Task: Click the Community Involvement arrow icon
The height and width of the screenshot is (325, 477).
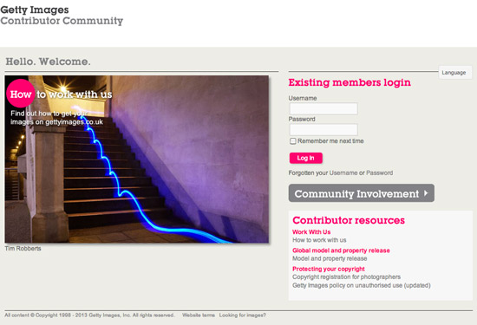Action: (x=426, y=193)
